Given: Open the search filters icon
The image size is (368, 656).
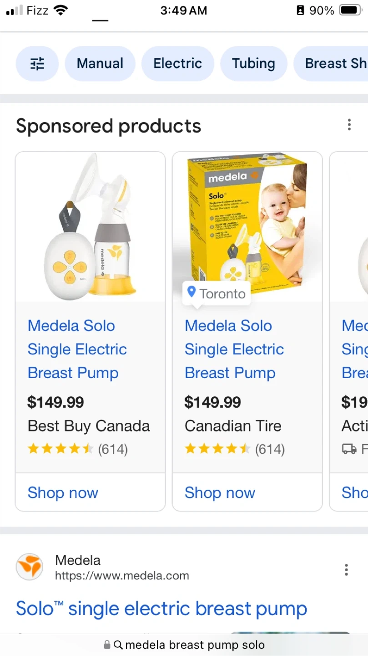Looking at the screenshot, I should (37, 64).
